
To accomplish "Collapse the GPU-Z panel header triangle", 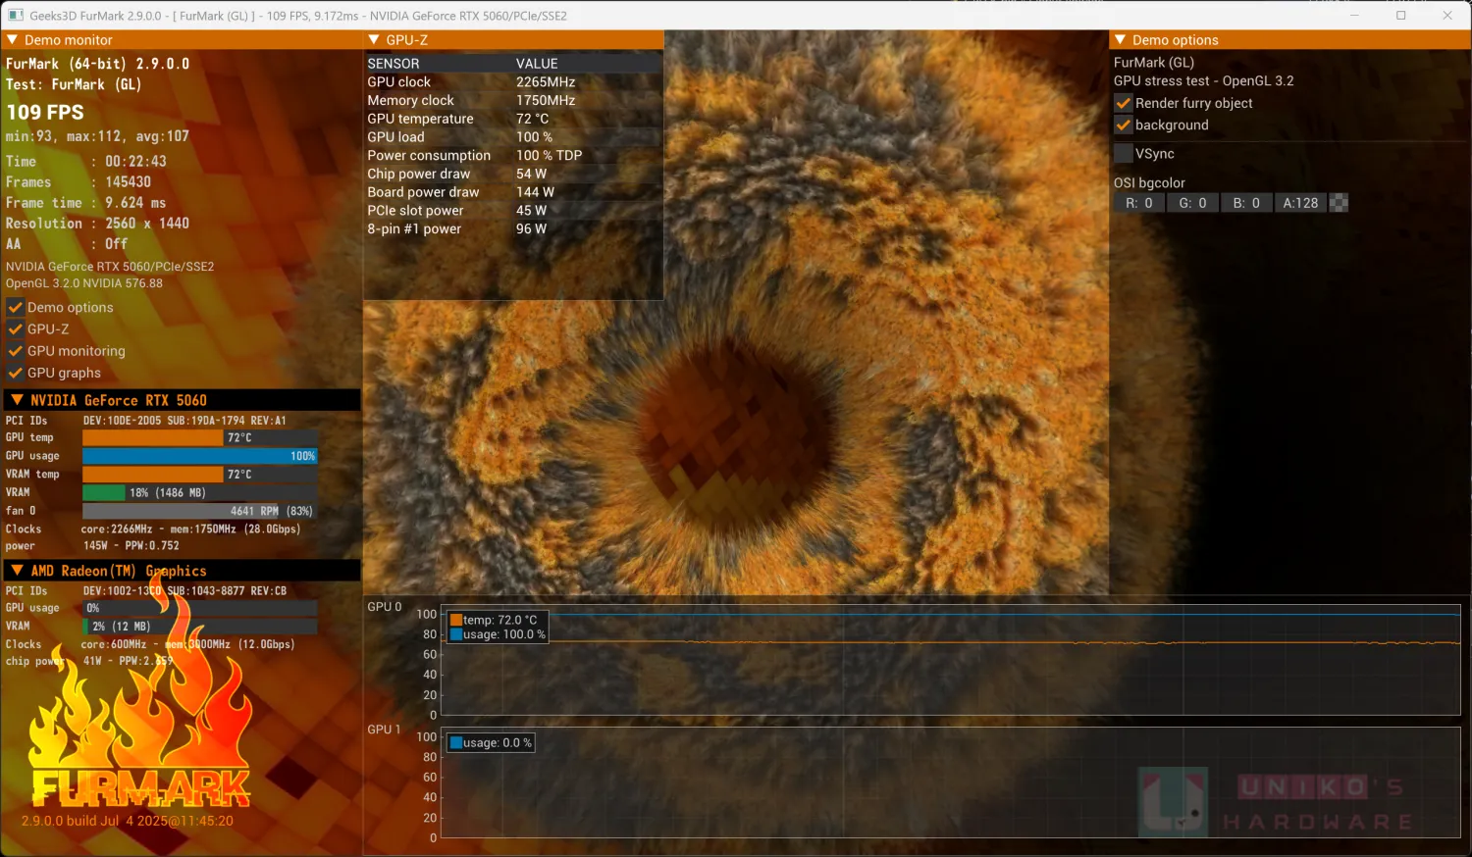I will [x=374, y=40].
